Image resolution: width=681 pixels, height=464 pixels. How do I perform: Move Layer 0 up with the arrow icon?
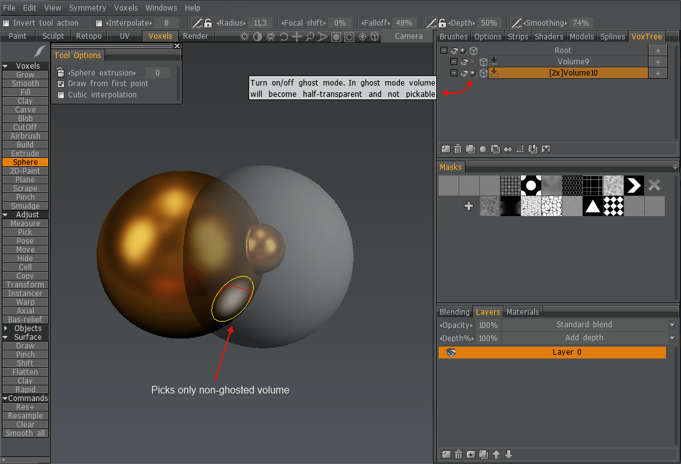click(x=496, y=455)
